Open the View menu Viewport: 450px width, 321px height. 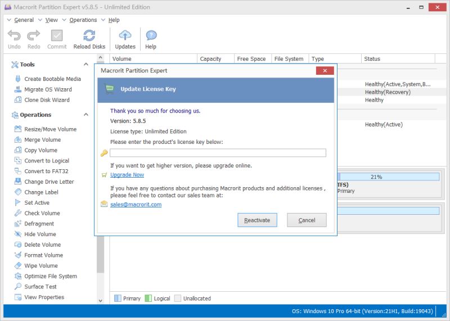click(x=51, y=20)
